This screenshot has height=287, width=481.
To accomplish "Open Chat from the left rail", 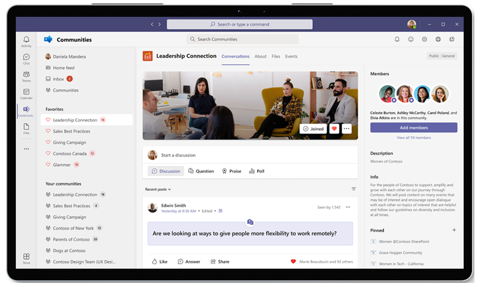I will (26, 59).
